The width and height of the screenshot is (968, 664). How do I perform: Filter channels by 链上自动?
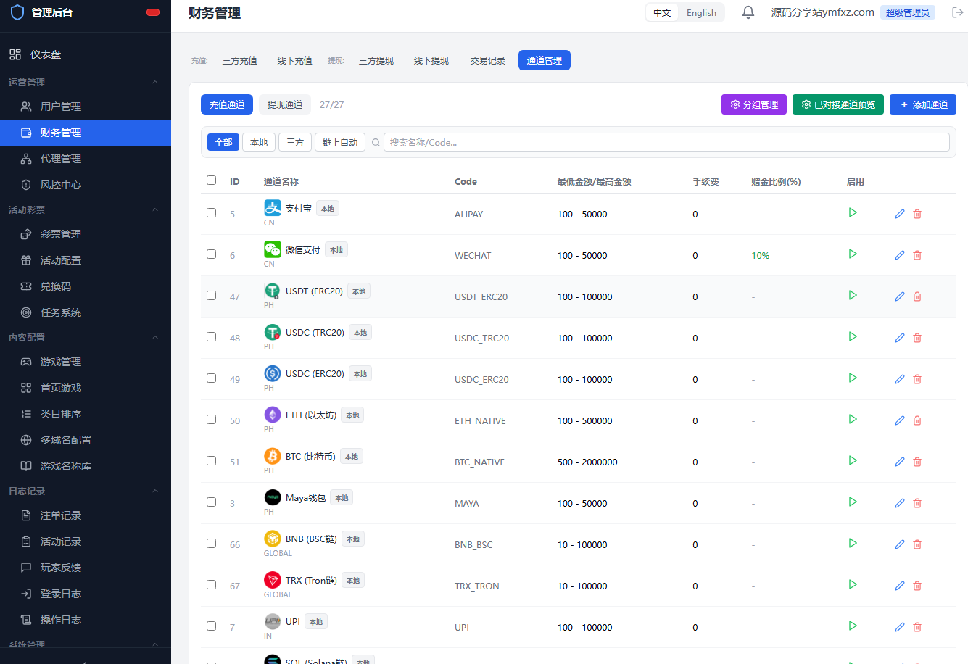[340, 142]
